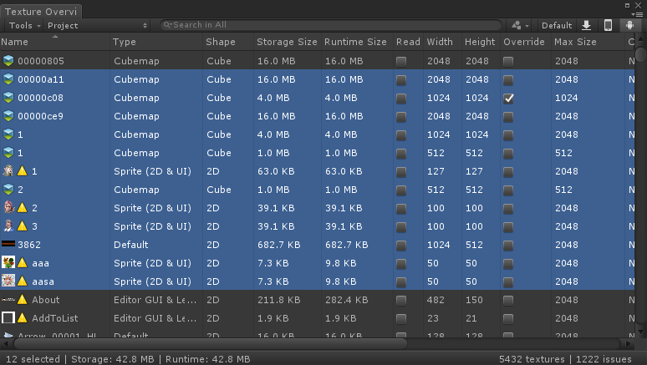Sort by Name column header

[x=55, y=42]
